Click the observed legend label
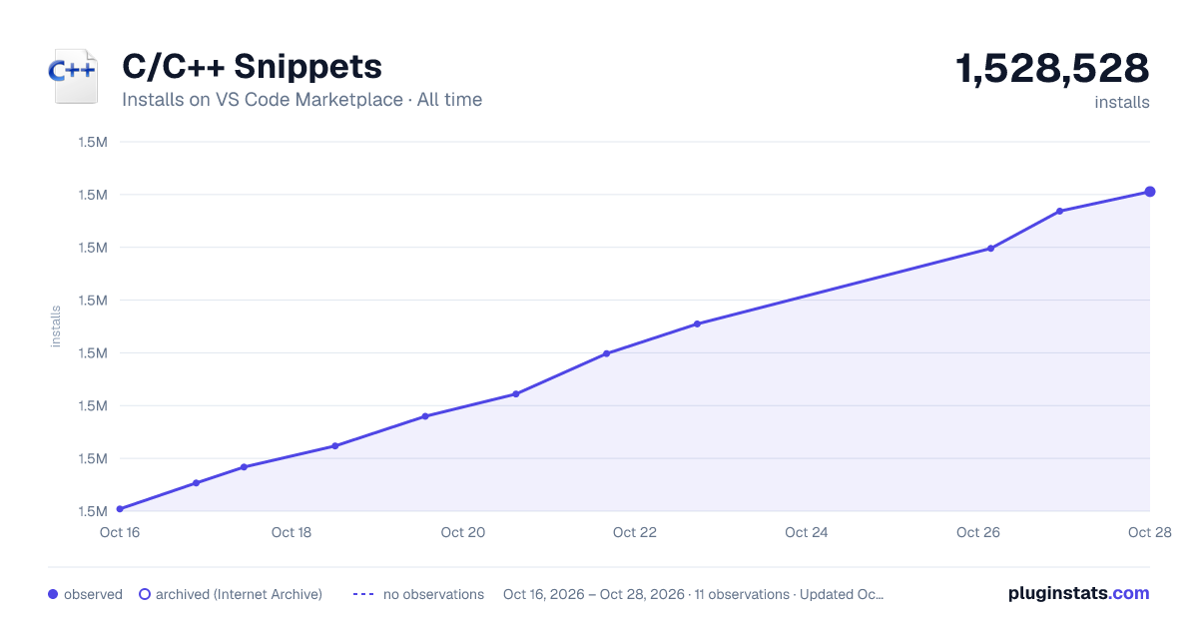Viewport: 1198px width, 629px height. point(93,594)
